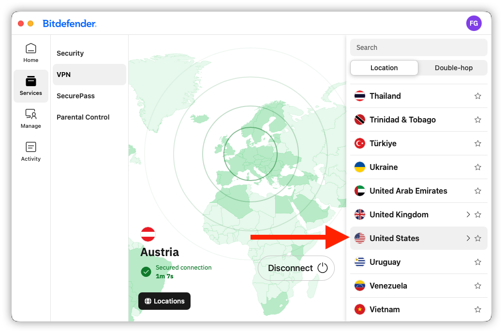This screenshot has height=334, width=503.
Task: Switch to the Double-hop tab
Action: coord(453,68)
